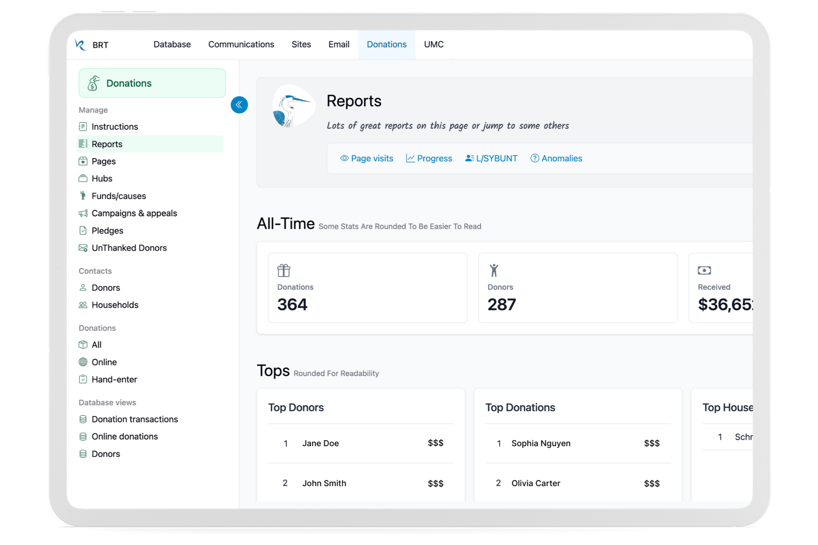Switch to the Database tab
Screen dimensions: 818x545
coord(172,44)
